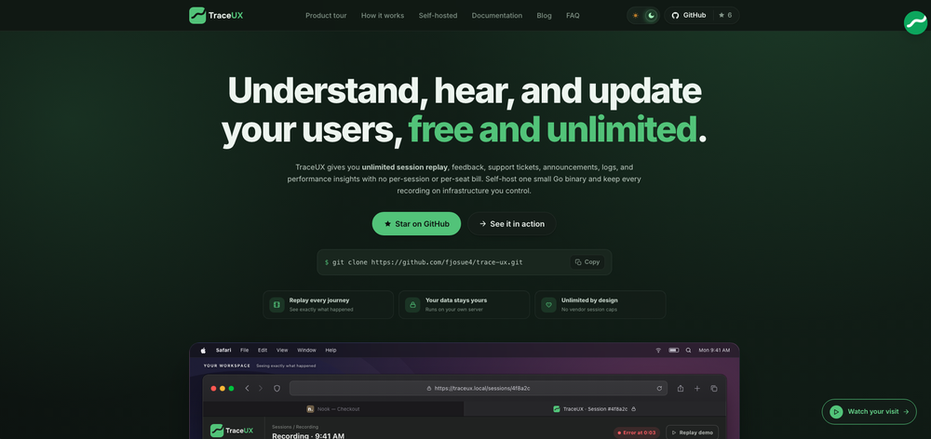
Task: Open the Apple menu in the mockup
Action: 203,350
